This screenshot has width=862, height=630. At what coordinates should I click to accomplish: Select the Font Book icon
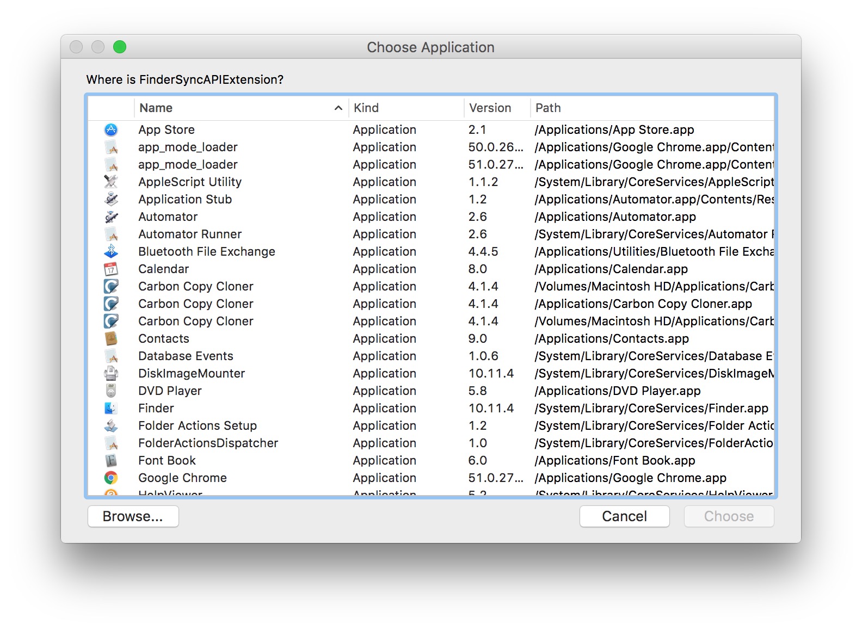(x=111, y=460)
